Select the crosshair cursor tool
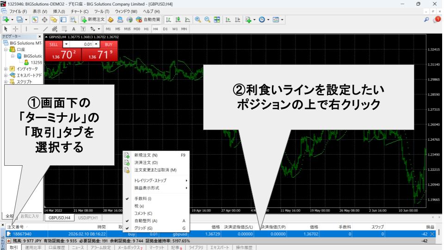 [x=15, y=29]
